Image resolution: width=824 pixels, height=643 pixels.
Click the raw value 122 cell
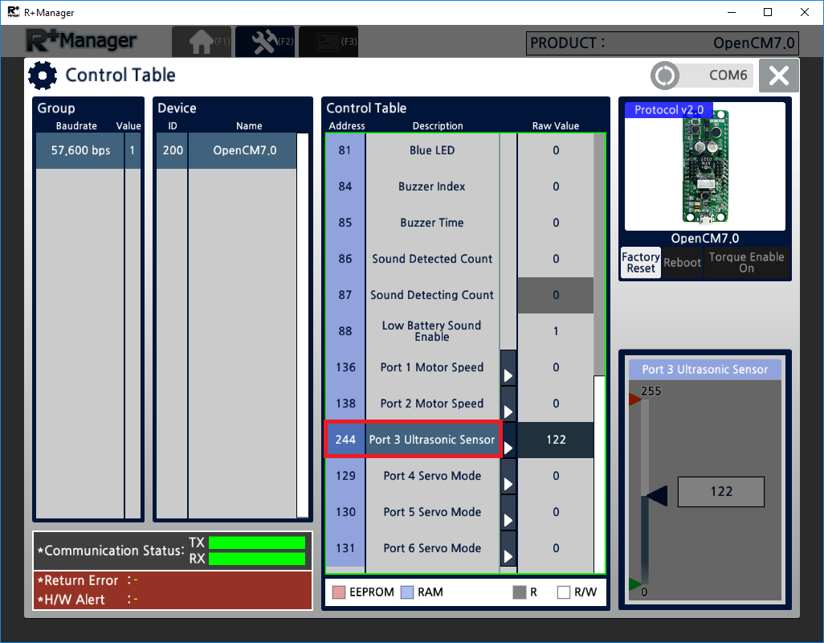point(556,440)
